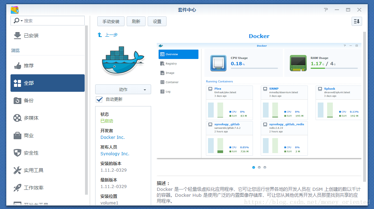
Task: Click the Image icon in Docker screenshot
Action: (162, 73)
